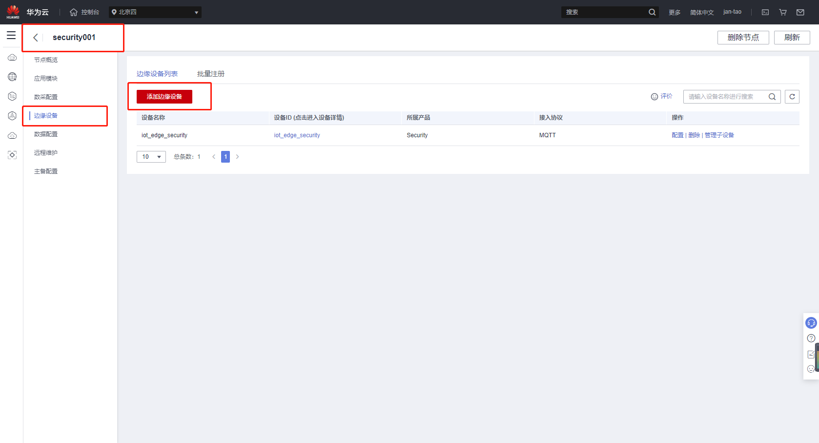
Task: Open the page size dropdown showing 10
Action: click(151, 157)
